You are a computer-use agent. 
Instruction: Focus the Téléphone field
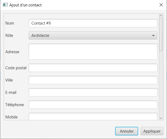click(93, 105)
